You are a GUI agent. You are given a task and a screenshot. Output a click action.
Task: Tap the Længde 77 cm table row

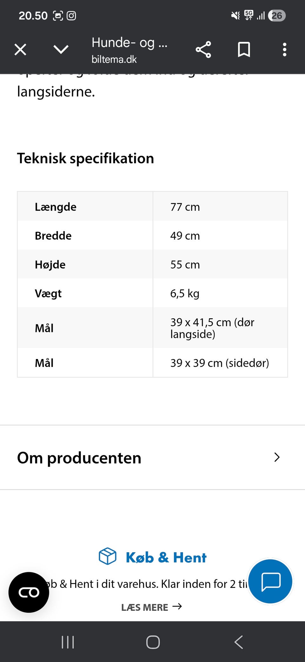coord(152,207)
